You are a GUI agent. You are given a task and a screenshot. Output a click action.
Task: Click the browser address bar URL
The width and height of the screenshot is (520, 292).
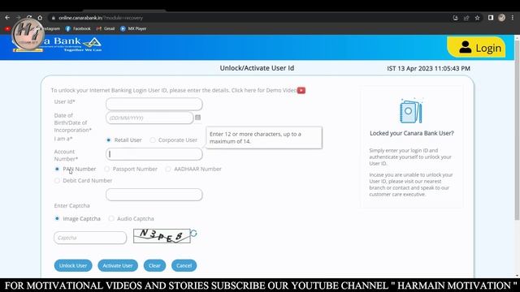pos(101,18)
